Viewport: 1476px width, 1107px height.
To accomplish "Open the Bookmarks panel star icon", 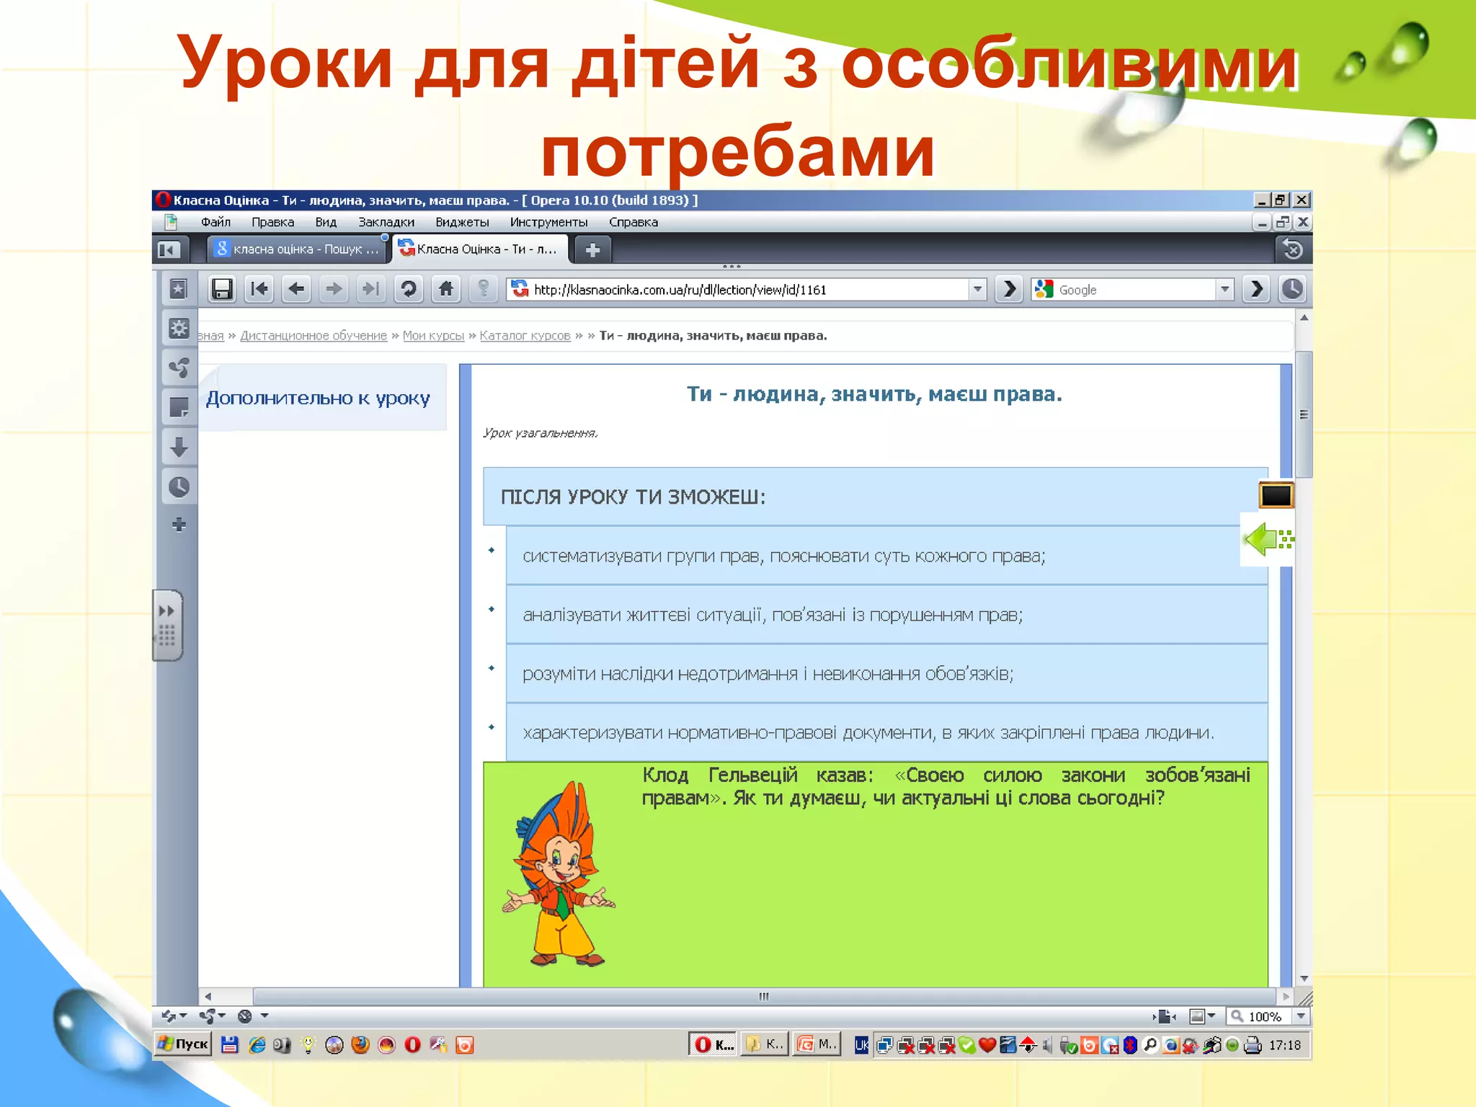I will pyautogui.click(x=179, y=289).
